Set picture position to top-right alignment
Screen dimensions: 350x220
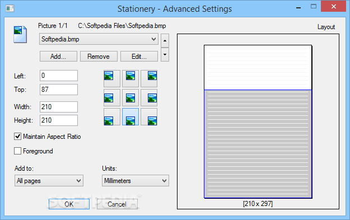[149, 78]
